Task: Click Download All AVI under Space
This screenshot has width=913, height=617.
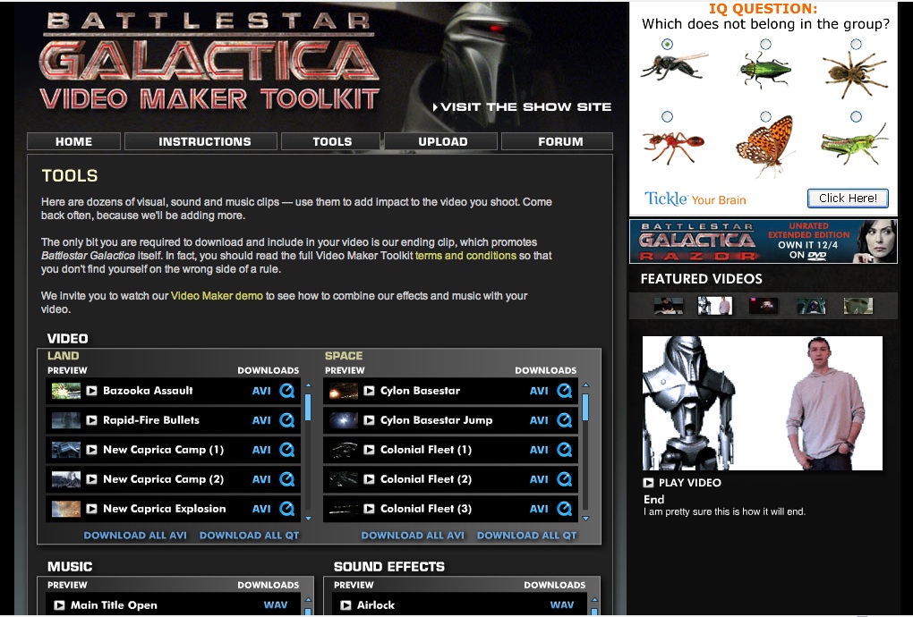Action: coord(413,536)
